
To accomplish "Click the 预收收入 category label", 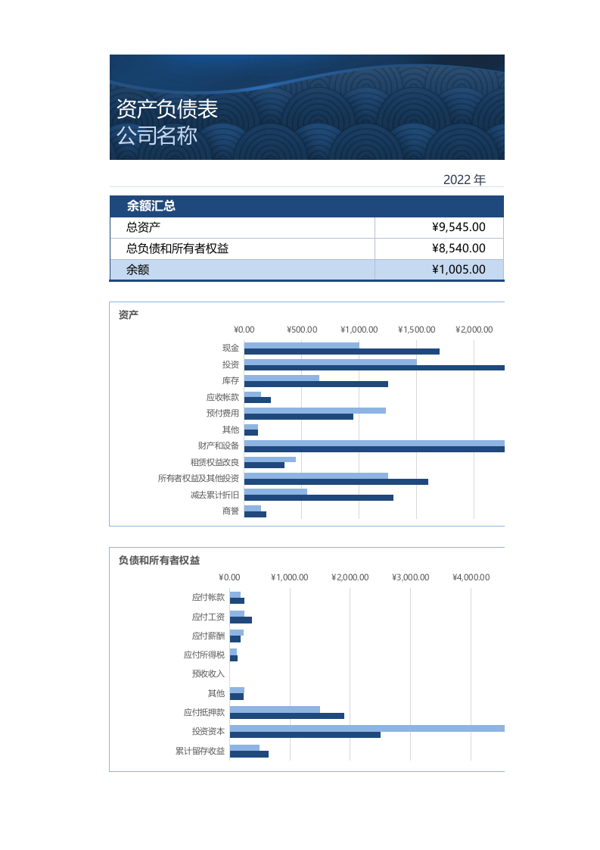I will pos(208,673).
